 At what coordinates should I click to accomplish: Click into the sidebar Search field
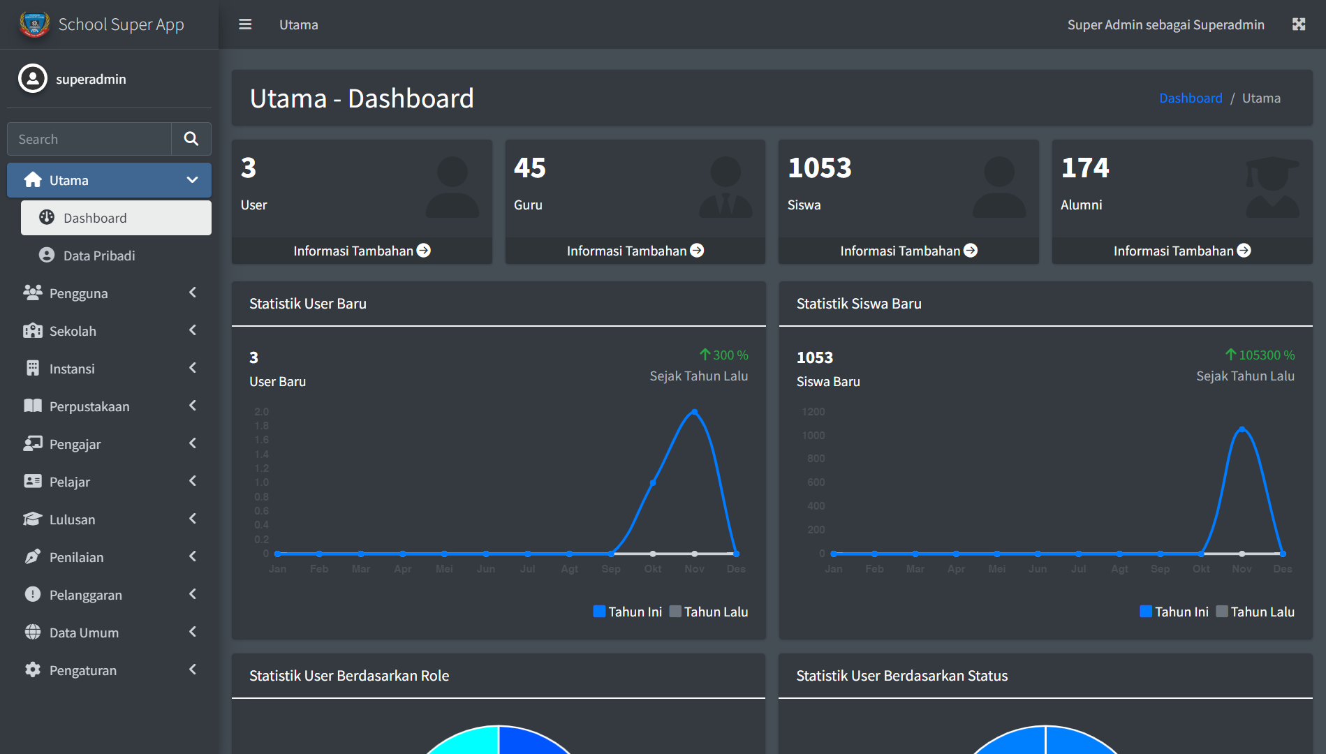(x=89, y=139)
